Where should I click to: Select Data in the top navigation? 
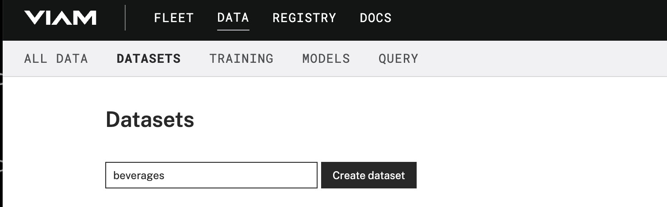pos(233,18)
